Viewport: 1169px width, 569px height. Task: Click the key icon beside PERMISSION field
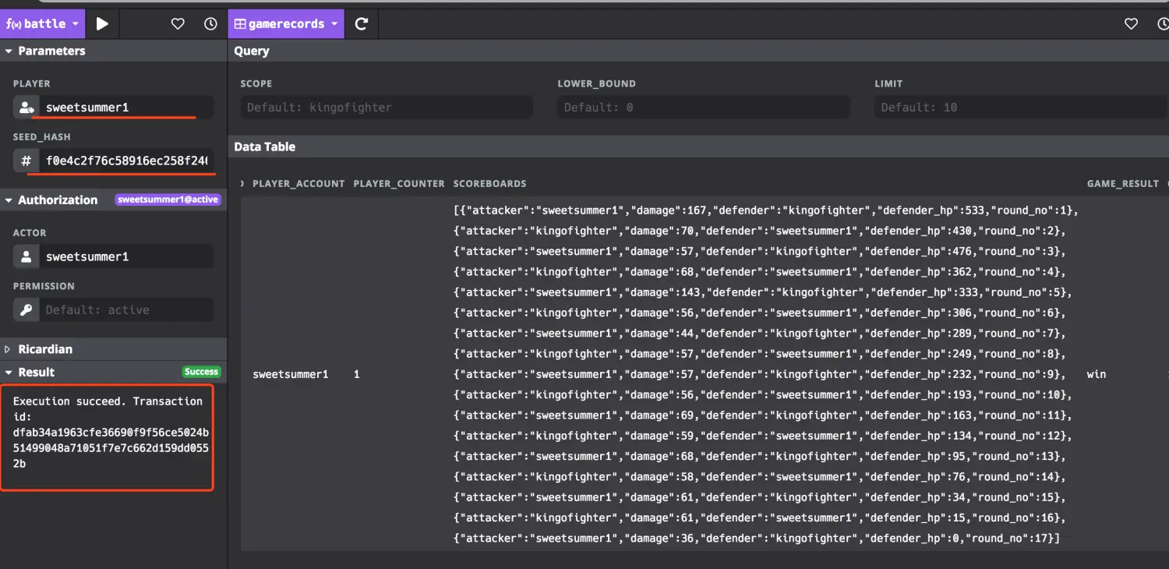(x=26, y=310)
